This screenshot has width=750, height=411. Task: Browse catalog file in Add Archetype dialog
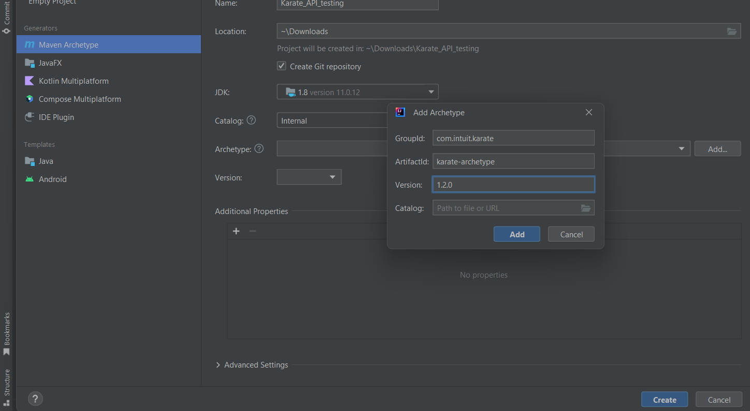pyautogui.click(x=585, y=208)
